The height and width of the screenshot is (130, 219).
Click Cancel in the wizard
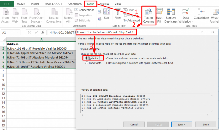(x=134, y=124)
